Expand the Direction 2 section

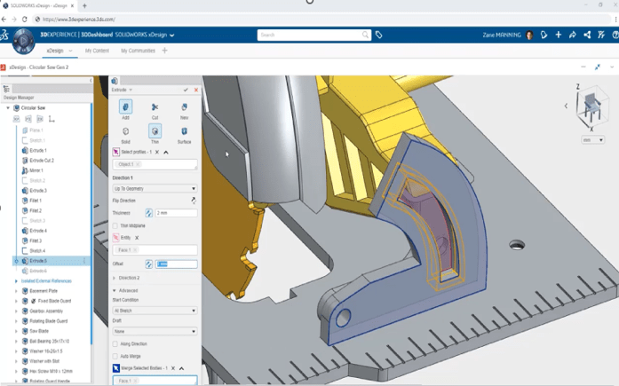(129, 278)
